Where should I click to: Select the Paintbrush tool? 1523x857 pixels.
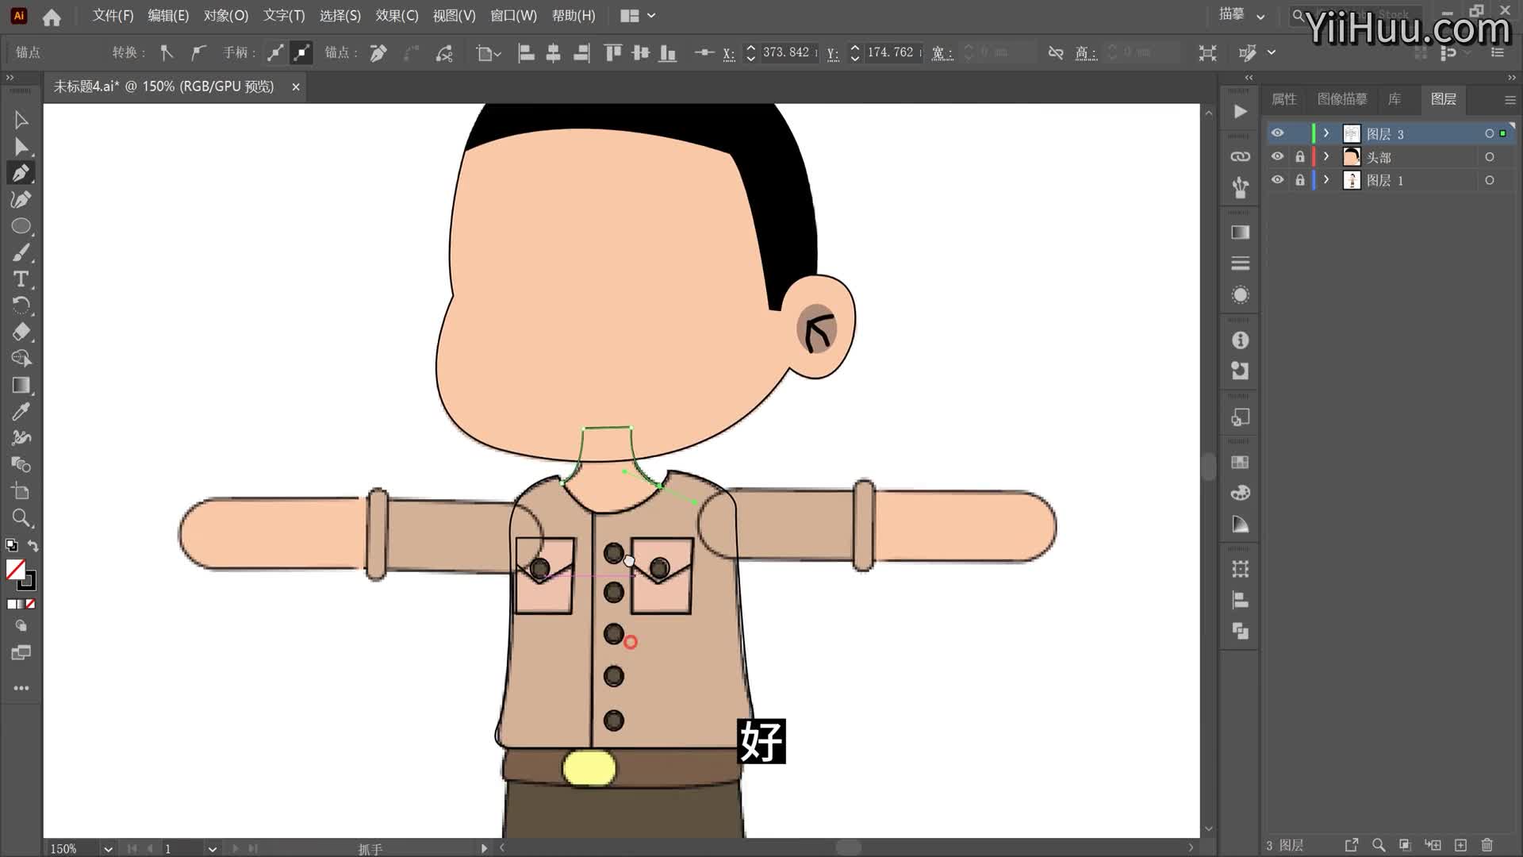[21, 253]
